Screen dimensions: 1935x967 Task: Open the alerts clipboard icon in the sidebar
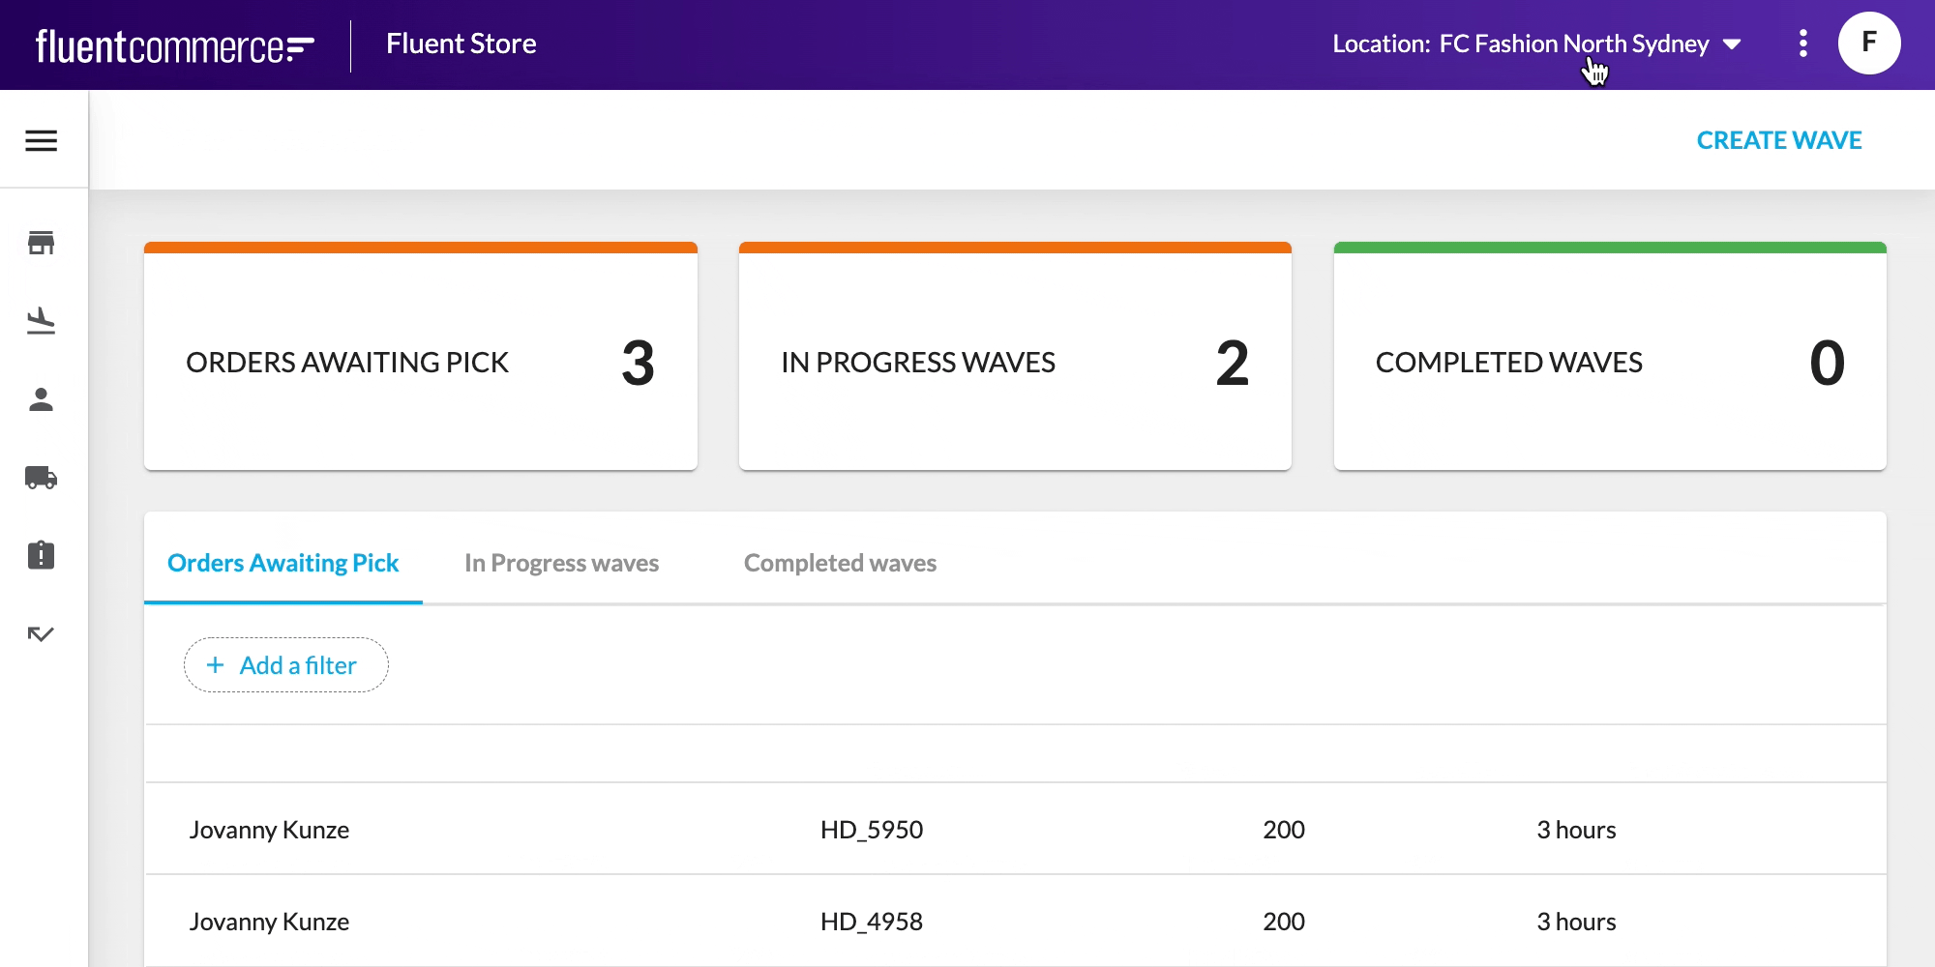[41, 555]
